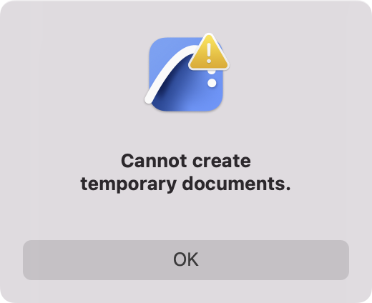Screen dimensions: 372x303
Task: Select the exclamation mark in the warning badge
Action: 209,53
